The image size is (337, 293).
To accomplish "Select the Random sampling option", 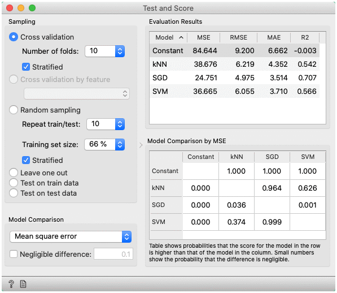I will (14, 110).
